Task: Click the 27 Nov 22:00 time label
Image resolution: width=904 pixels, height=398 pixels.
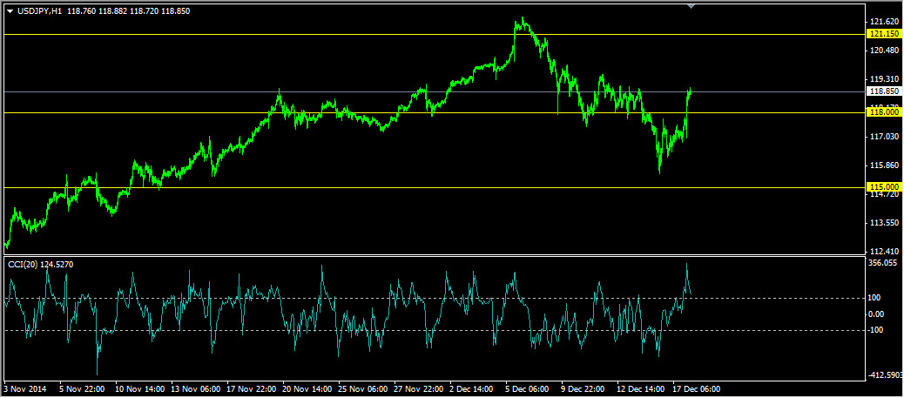Action: 419,388
